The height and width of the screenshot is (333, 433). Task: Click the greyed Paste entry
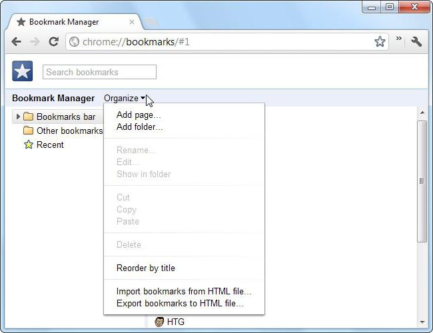(128, 222)
